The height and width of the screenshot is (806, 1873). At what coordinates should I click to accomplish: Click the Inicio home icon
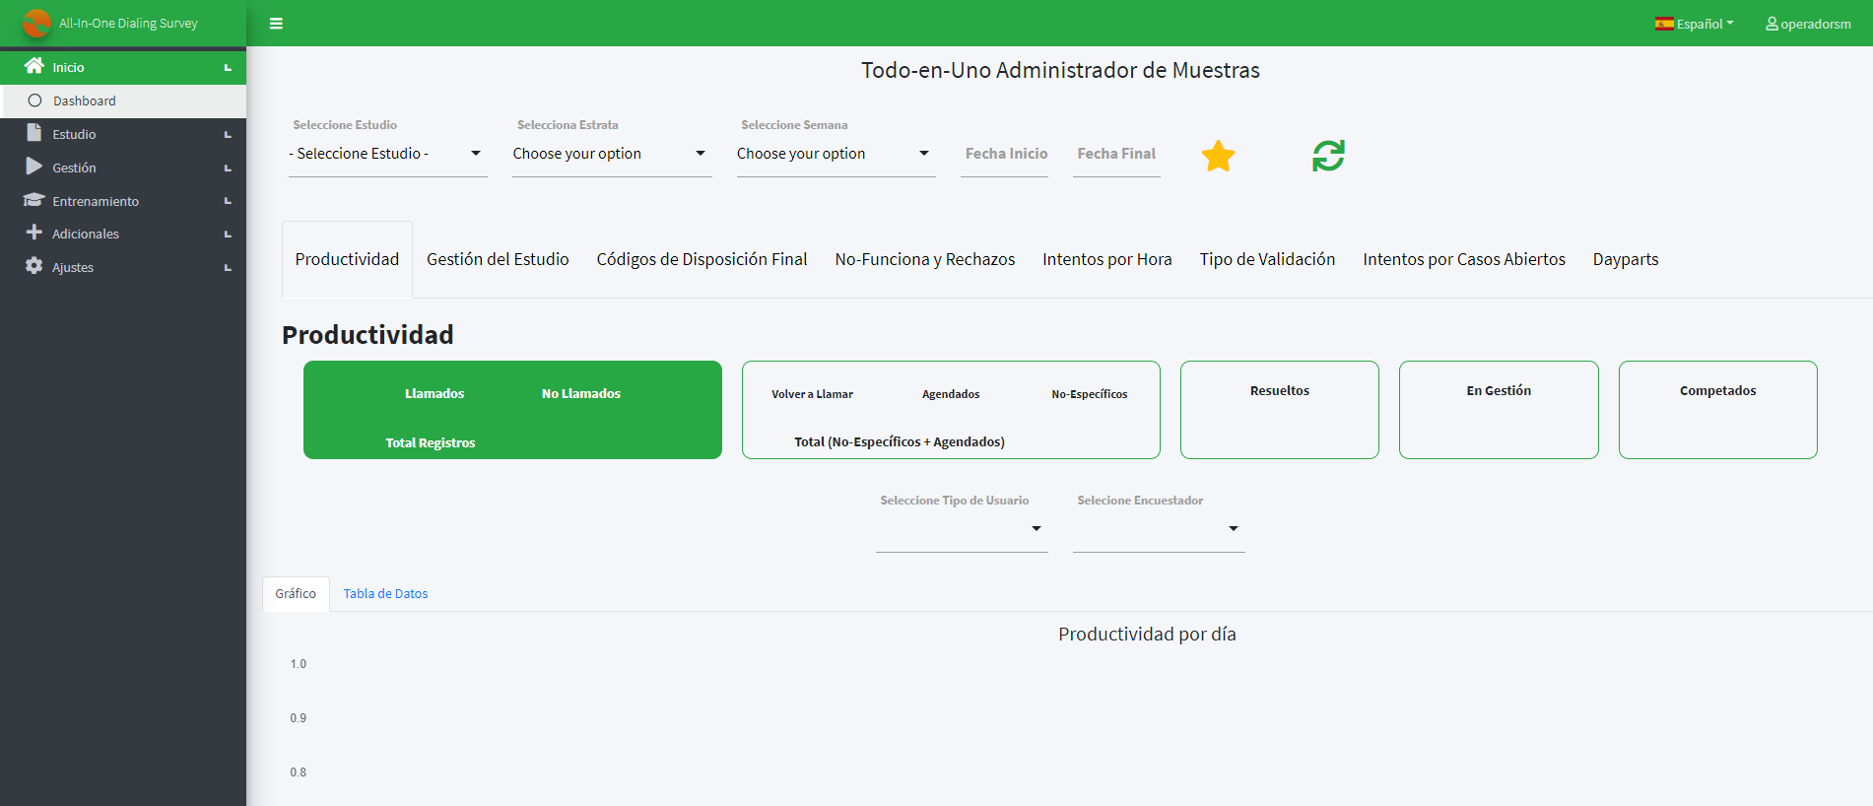pyautogui.click(x=34, y=66)
